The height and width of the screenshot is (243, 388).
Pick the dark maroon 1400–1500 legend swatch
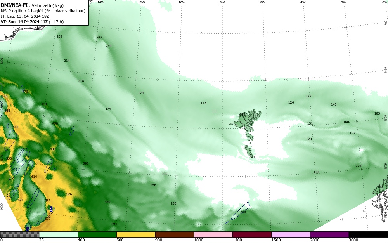pos(252,234)
